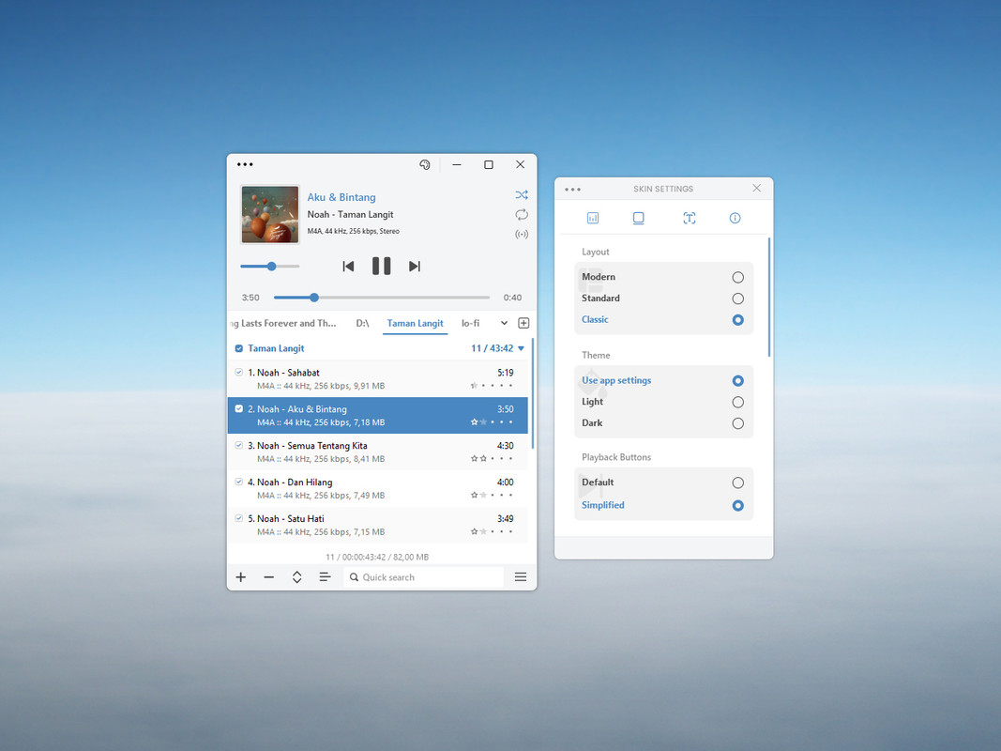Click the Skin Settings scrollbar
This screenshot has height=751, width=1001.
click(x=769, y=297)
